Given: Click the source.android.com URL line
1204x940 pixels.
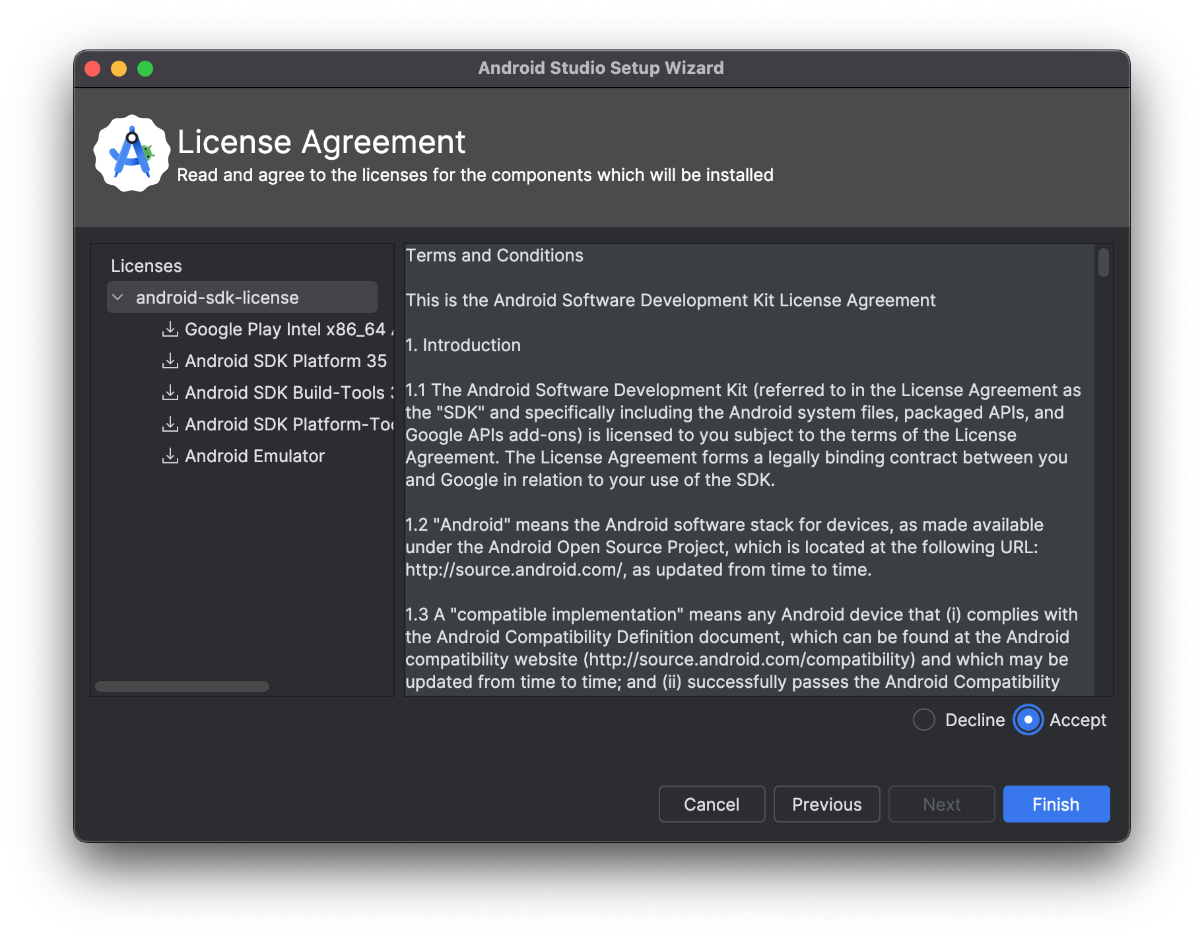Looking at the screenshot, I should tap(638, 570).
